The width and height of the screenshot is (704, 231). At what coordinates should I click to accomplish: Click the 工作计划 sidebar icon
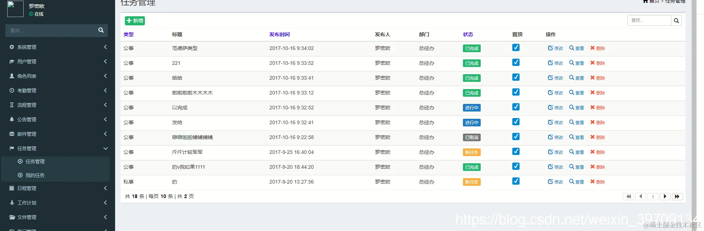[x=12, y=203]
